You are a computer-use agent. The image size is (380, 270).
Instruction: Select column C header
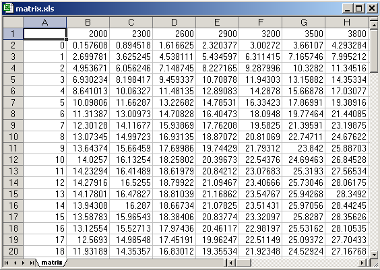point(131,22)
